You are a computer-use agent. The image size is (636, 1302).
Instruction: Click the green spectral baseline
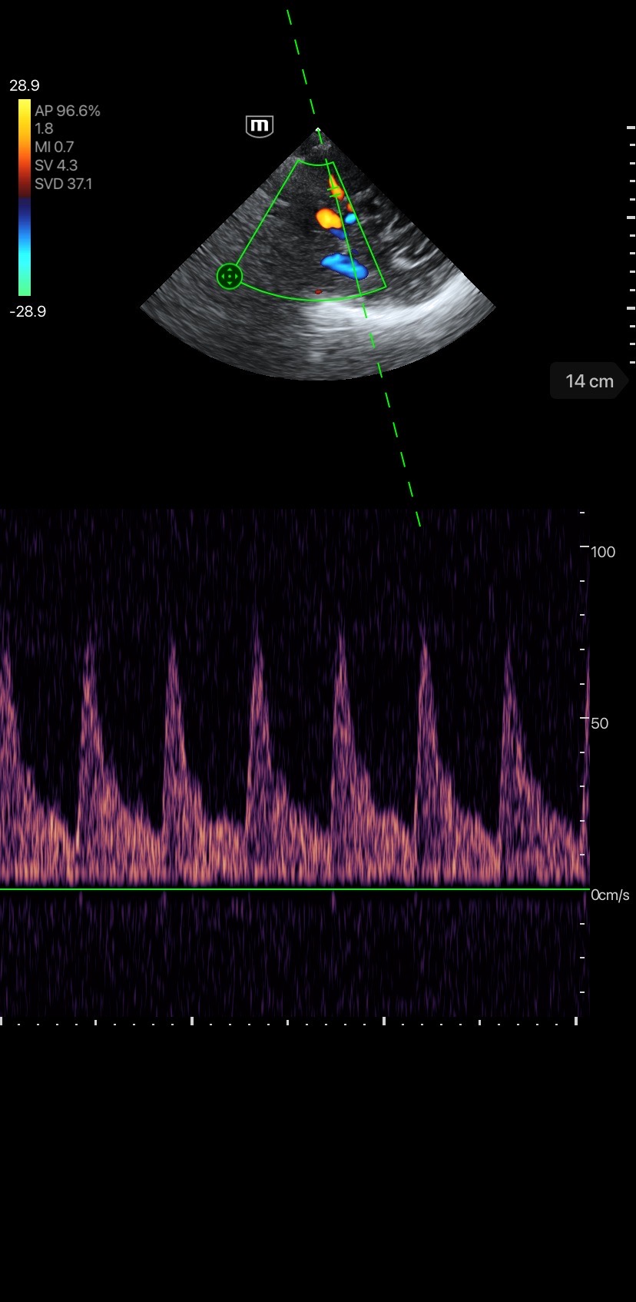[x=292, y=889]
